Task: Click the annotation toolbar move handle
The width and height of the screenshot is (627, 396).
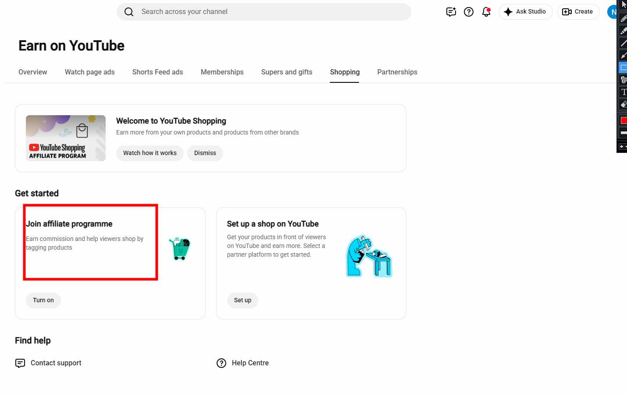Action: (x=623, y=146)
